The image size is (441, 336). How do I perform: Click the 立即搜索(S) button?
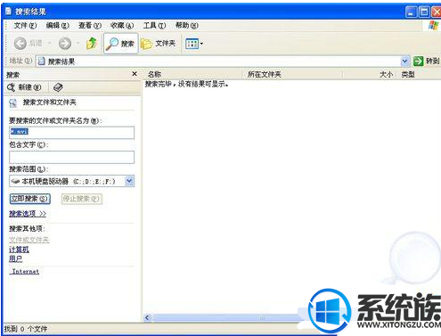tap(30, 199)
